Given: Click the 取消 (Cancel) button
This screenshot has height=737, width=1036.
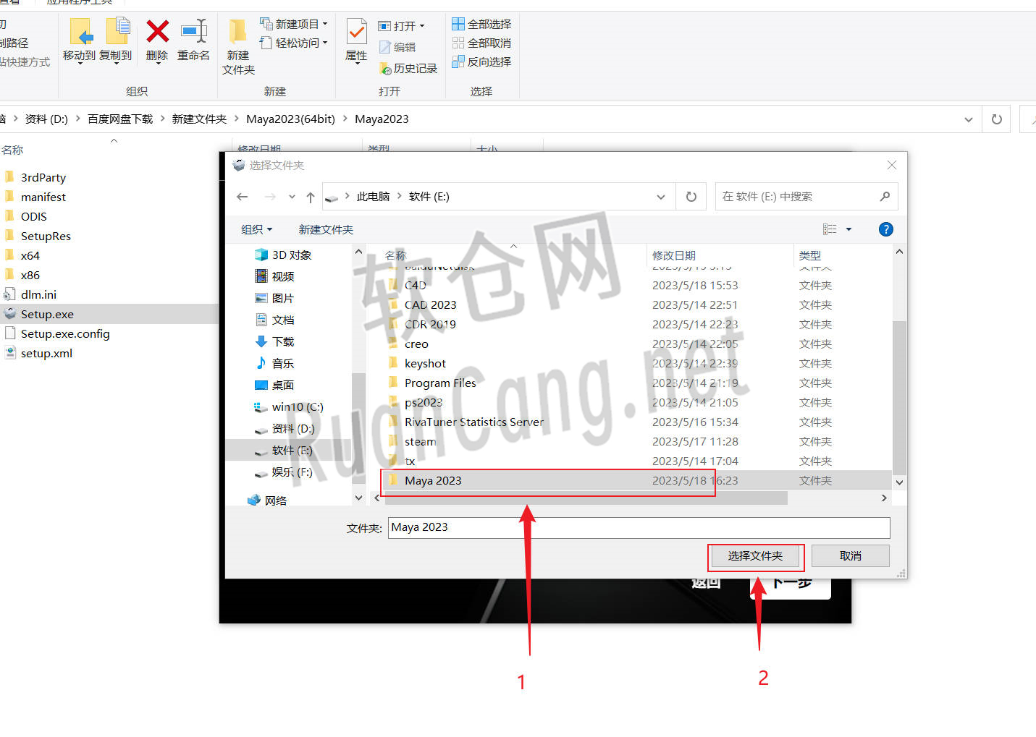Looking at the screenshot, I should (850, 555).
